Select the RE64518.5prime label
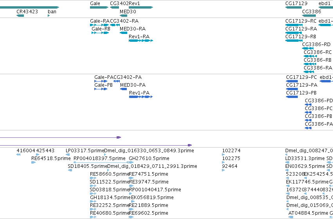The height and width of the screenshot is (219, 333). [x=51, y=158]
